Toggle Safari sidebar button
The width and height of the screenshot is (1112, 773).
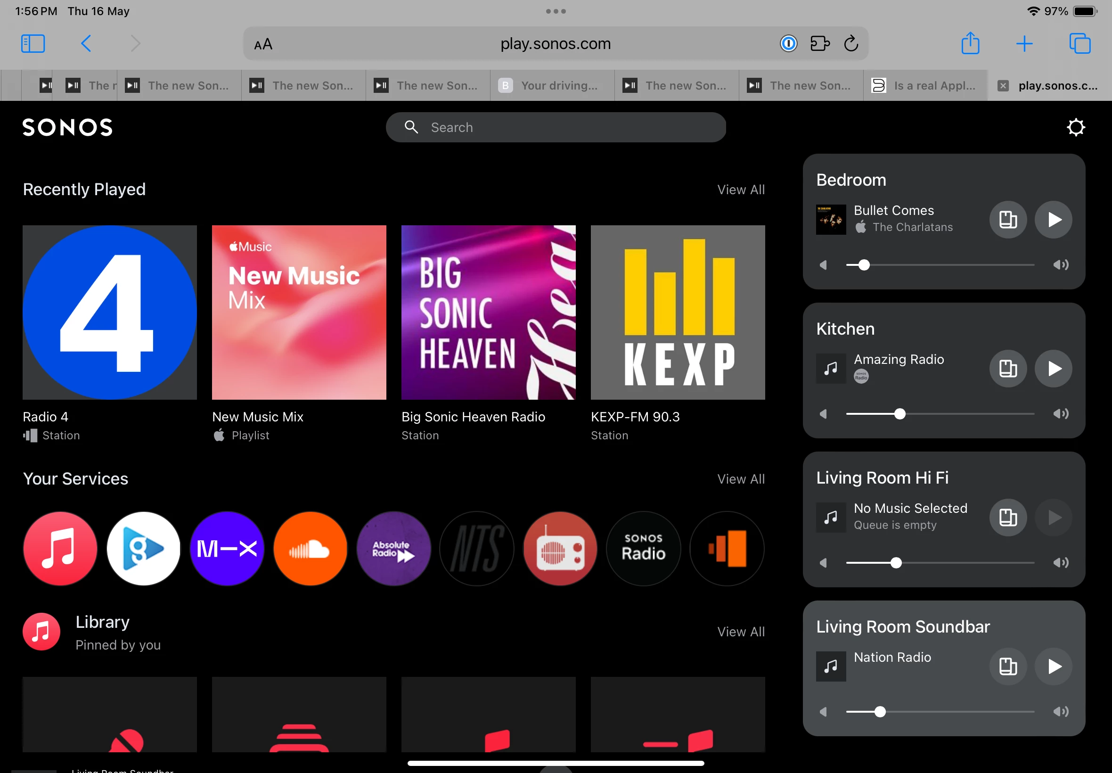(33, 43)
